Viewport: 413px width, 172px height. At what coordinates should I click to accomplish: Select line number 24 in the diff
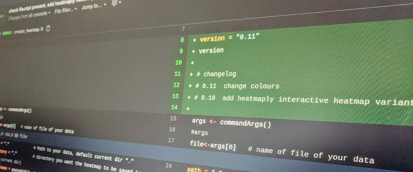(169, 166)
